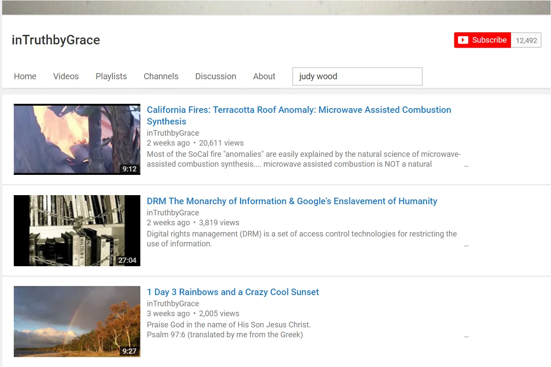Click the red Subscribe button
This screenshot has height=367, width=551.
pos(483,40)
